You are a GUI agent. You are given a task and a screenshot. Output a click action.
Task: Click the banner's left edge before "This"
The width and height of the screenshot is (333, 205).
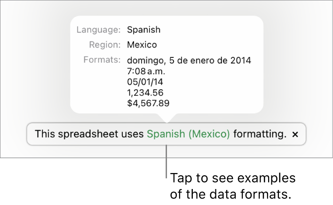(x=31, y=134)
